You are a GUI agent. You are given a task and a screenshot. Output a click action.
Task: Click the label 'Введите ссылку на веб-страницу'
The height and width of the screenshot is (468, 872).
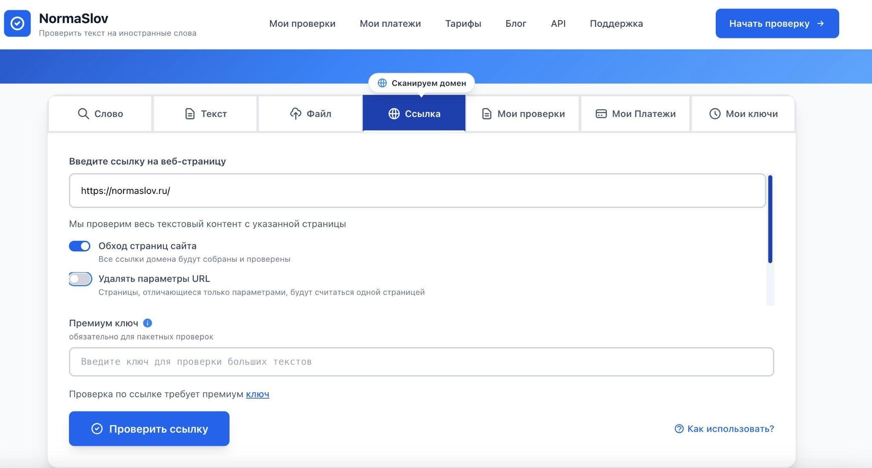click(x=147, y=161)
